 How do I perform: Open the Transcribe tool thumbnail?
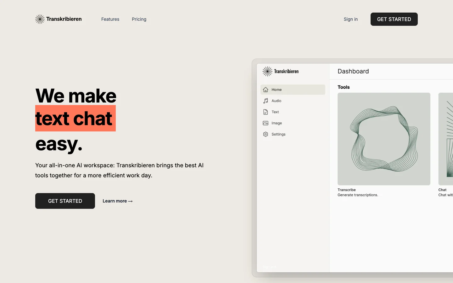[384, 139]
